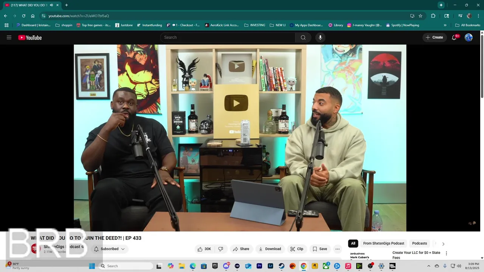Screen dimensions: 484x272
Task: Click the Chrome address bar URL
Action: [79, 16]
